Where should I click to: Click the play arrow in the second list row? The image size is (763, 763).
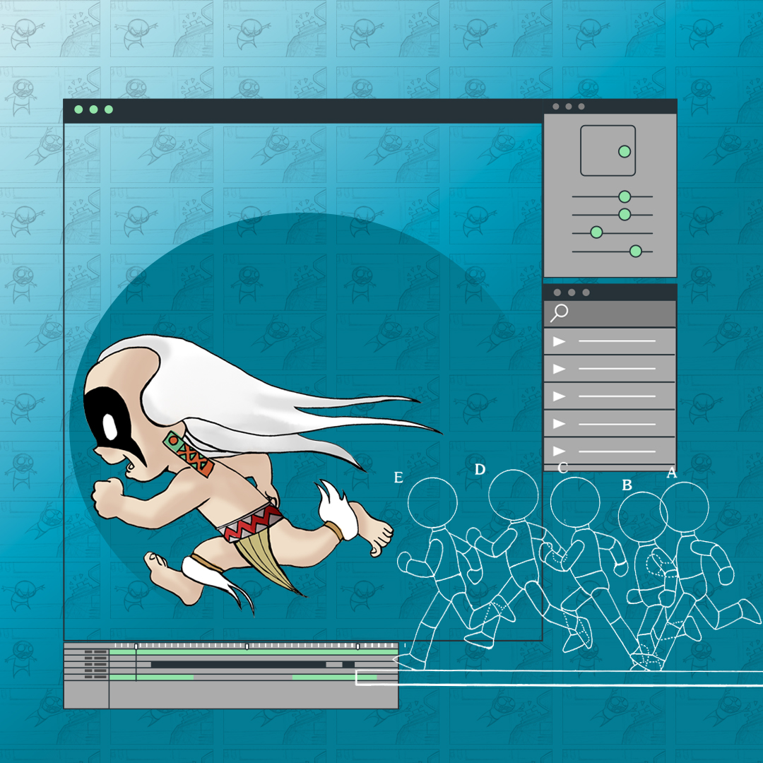click(x=559, y=369)
